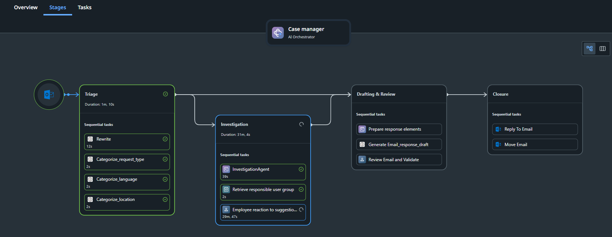Click the Generate Email_response_draft icon

point(362,145)
